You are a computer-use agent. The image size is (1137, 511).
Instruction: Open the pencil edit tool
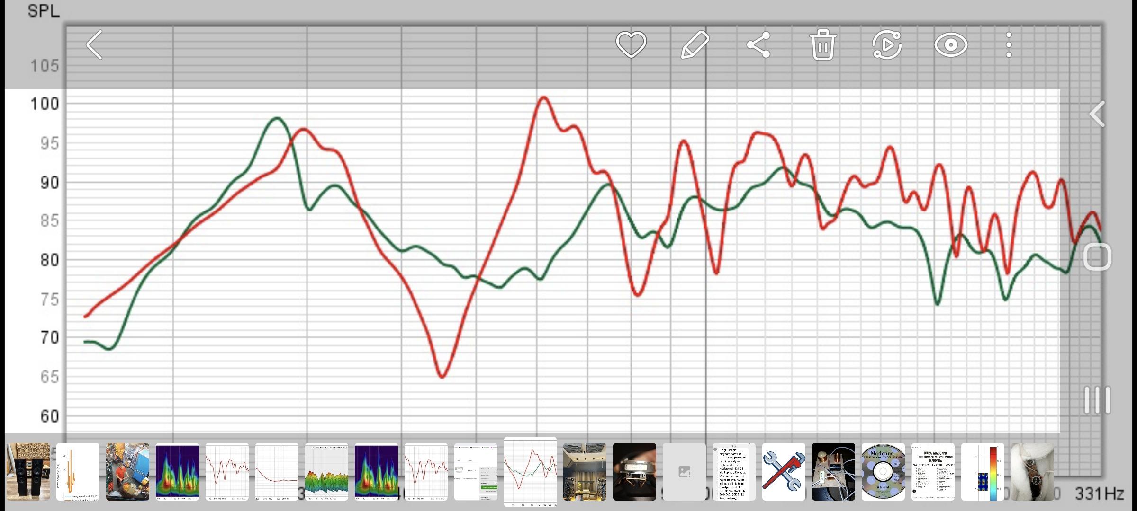[695, 45]
